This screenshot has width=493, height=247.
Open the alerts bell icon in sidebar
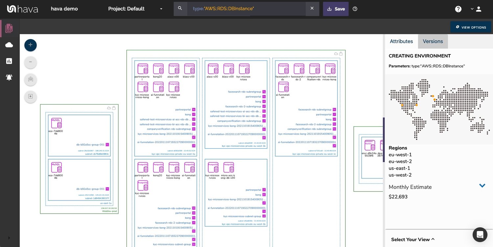click(x=9, y=77)
